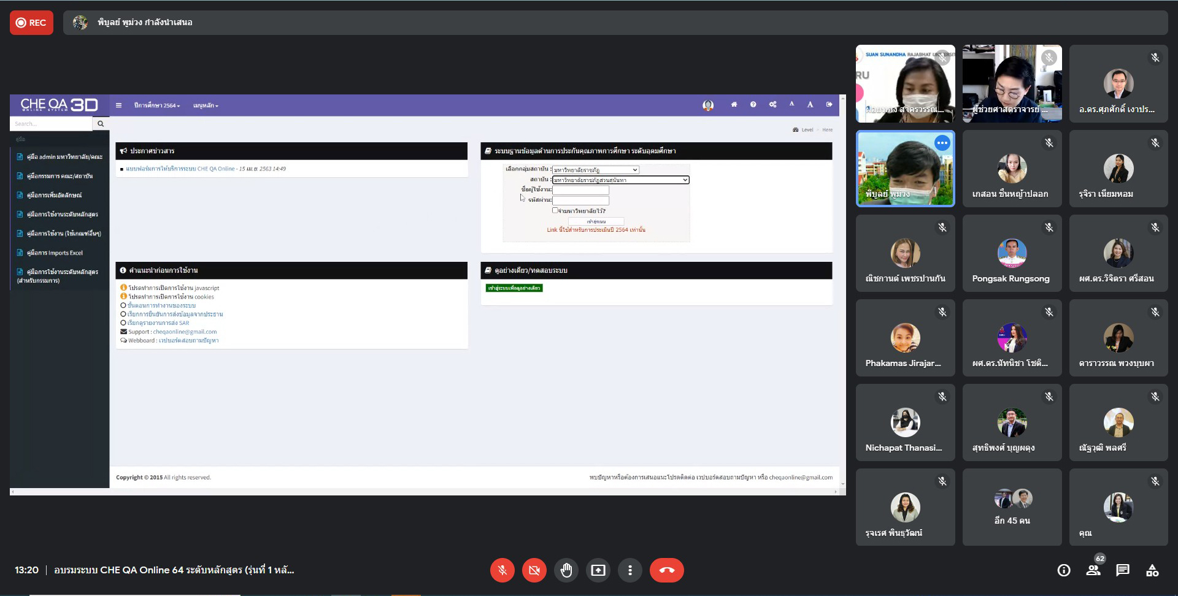Open meeting details info icon

pyautogui.click(x=1064, y=570)
